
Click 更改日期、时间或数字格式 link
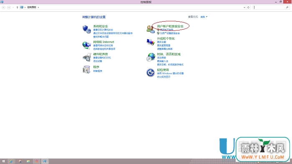(170, 65)
